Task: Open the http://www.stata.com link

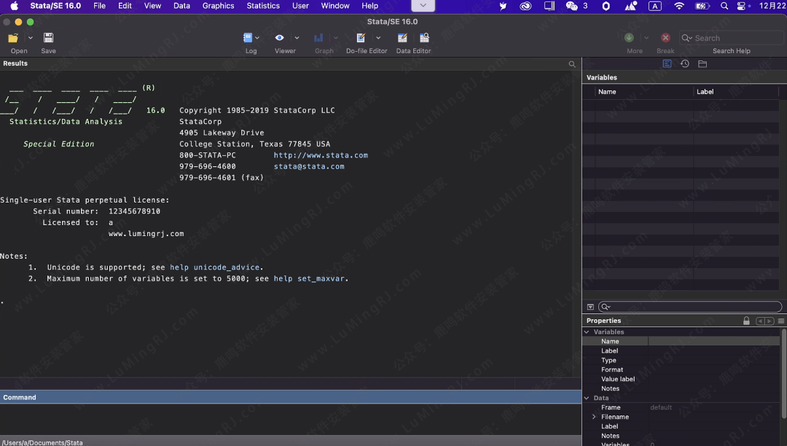Action: 321,155
